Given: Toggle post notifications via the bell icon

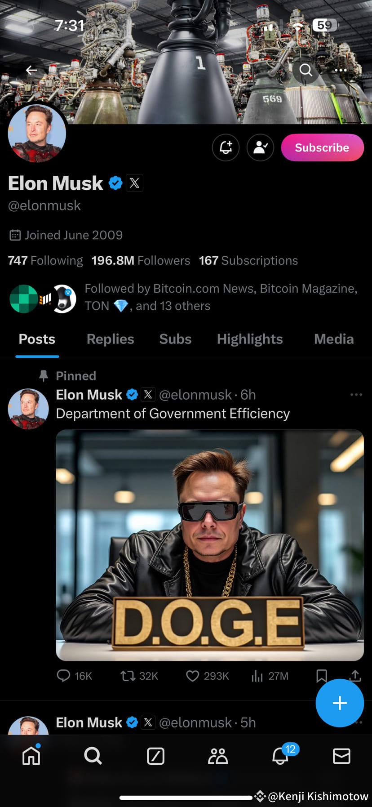Looking at the screenshot, I should 226,147.
